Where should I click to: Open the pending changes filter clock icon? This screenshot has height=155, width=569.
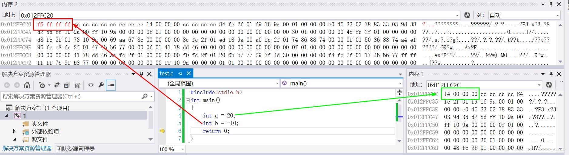point(42,85)
